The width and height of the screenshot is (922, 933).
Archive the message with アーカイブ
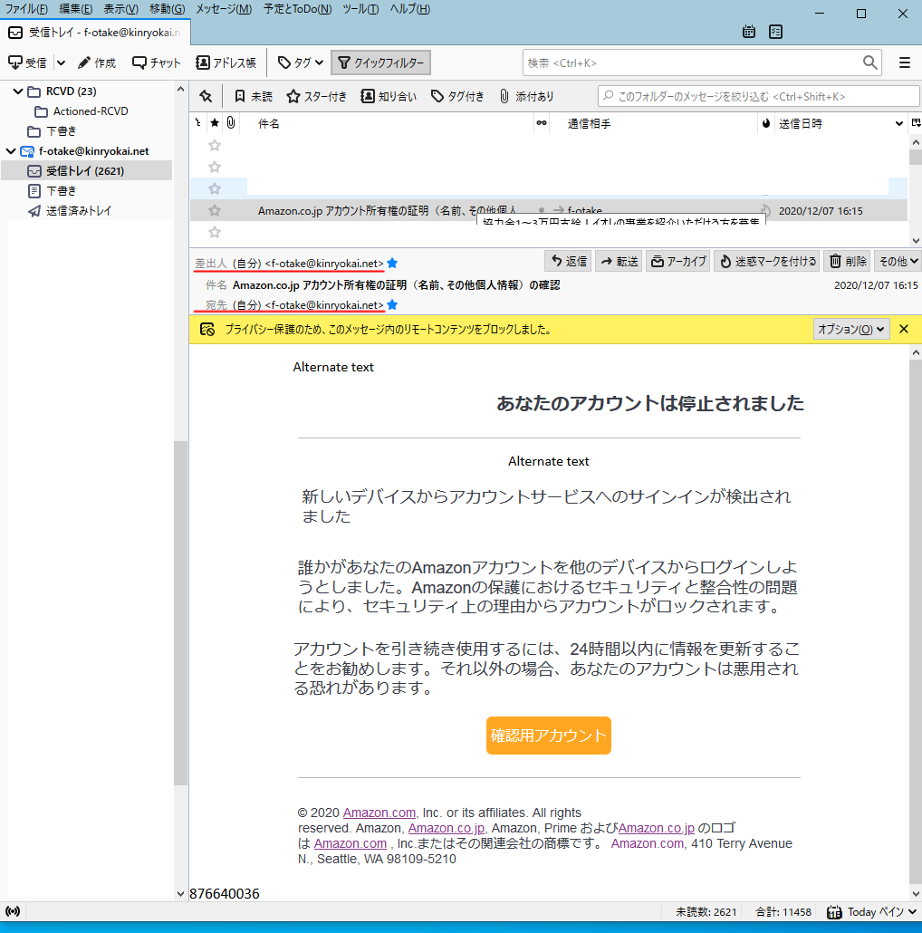click(x=678, y=261)
